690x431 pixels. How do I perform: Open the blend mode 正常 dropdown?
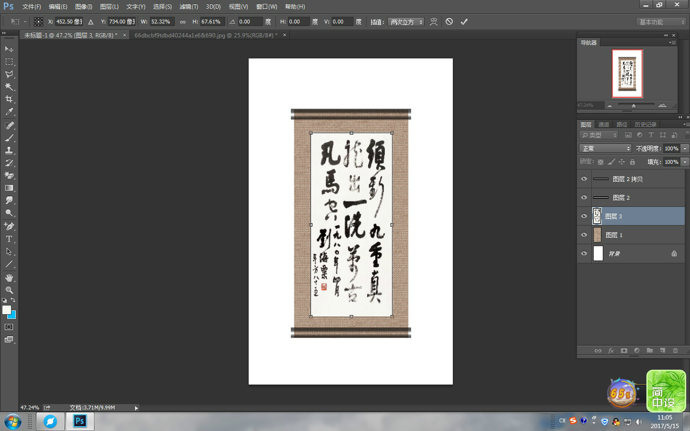606,148
